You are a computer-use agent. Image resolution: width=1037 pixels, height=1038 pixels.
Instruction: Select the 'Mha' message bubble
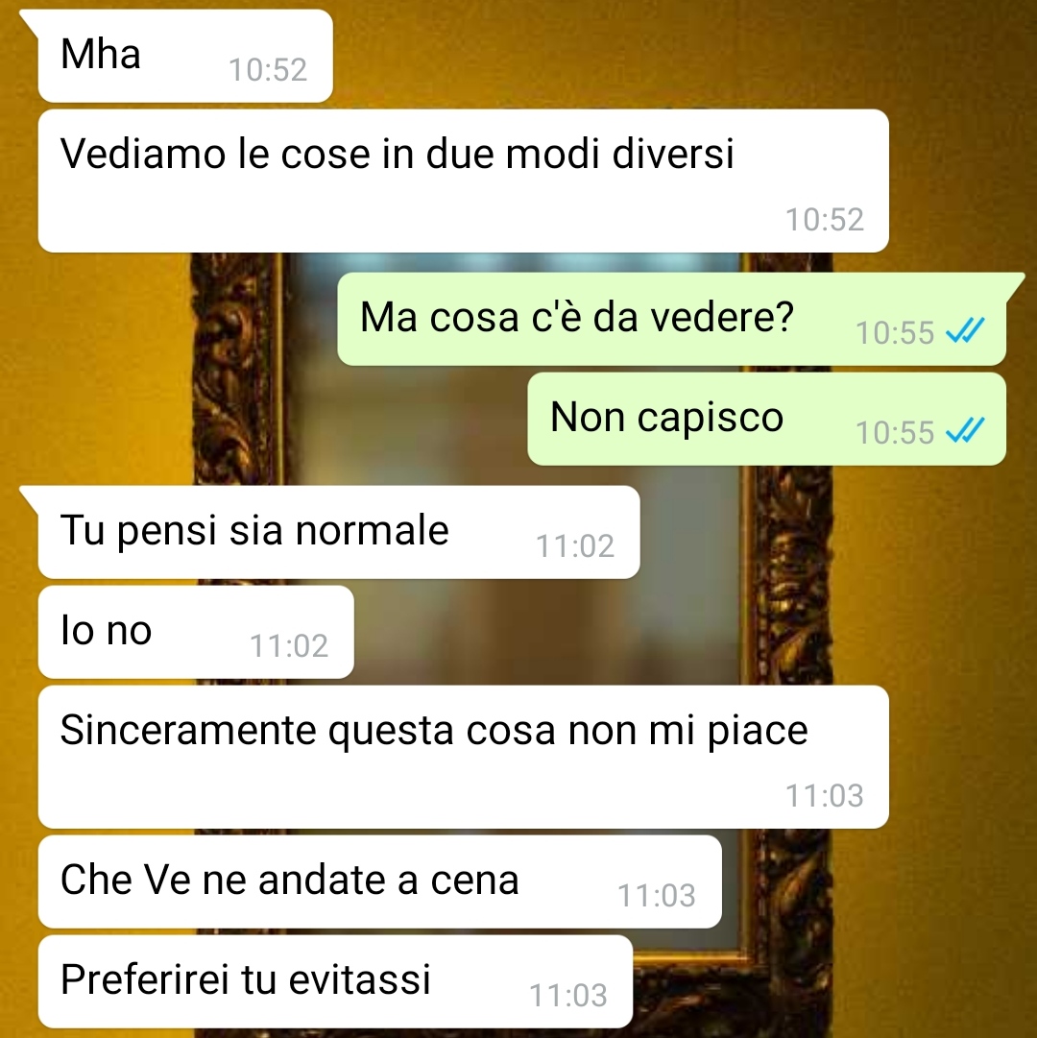(x=185, y=56)
